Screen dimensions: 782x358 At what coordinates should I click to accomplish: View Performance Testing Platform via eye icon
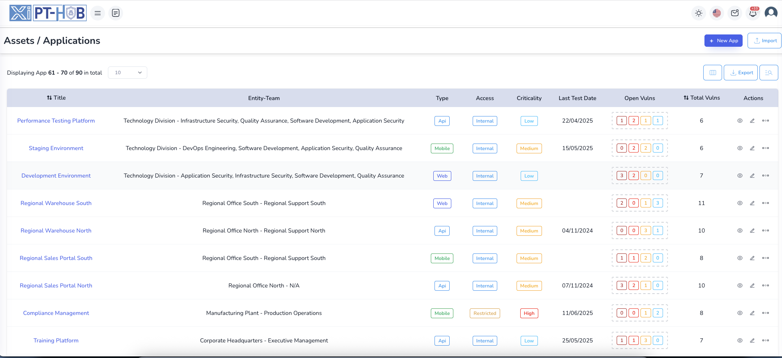point(740,121)
